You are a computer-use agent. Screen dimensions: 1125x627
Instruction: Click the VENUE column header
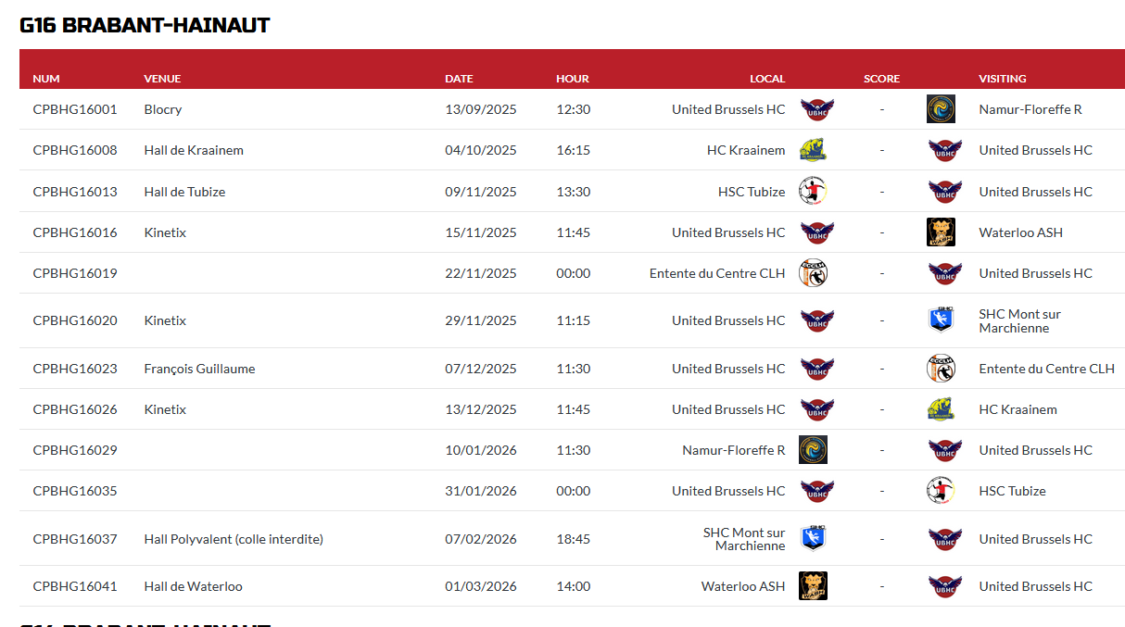click(x=162, y=79)
